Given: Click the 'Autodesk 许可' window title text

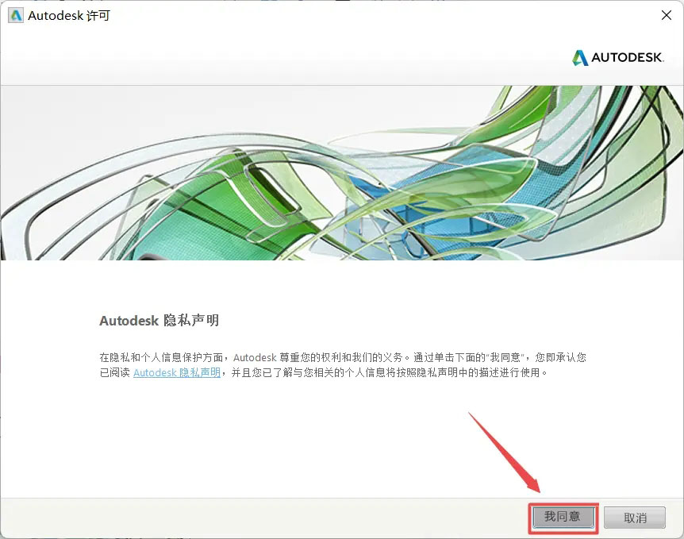Looking at the screenshot, I should tap(69, 16).
